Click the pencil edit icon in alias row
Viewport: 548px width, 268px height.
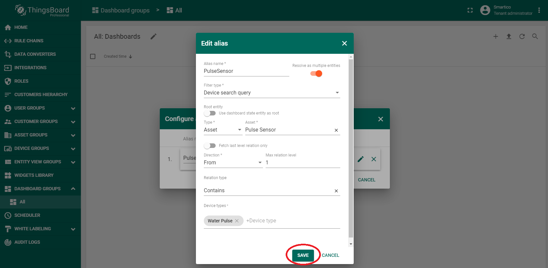(x=361, y=159)
